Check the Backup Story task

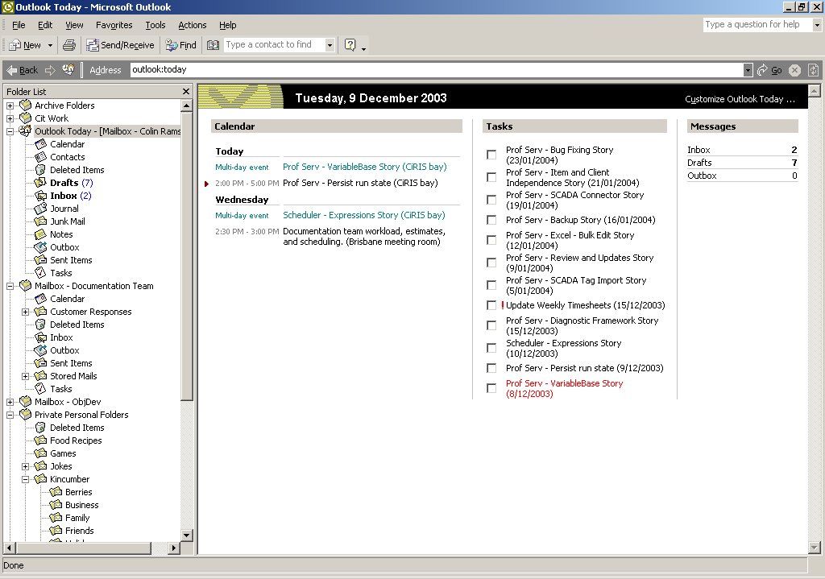pos(491,220)
